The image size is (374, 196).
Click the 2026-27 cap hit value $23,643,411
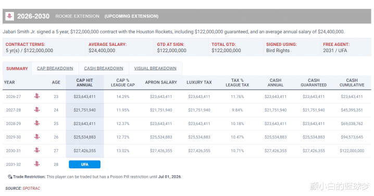tap(84, 96)
